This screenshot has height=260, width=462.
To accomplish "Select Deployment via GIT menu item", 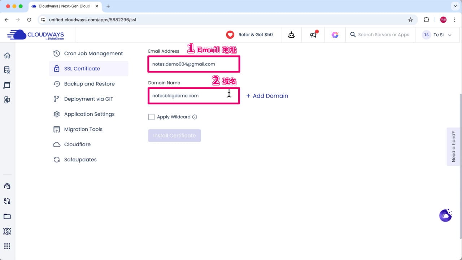I will (88, 99).
